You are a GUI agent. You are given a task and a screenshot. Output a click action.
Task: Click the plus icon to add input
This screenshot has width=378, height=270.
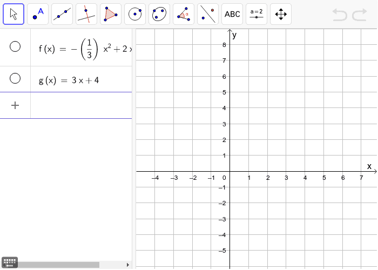click(15, 105)
